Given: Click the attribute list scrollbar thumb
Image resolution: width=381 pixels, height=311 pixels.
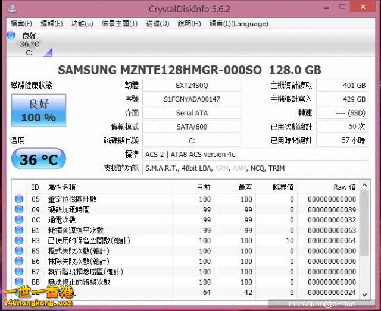Looking at the screenshot, I should tap(364, 223).
